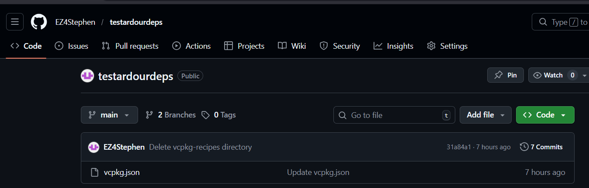Click the tag icon beside 0 Tags

click(205, 115)
